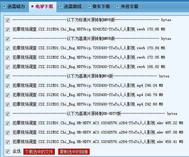Uncheck S12E03 mkv 459.41 MB checkbox
Image resolution: width=189 pixels, height=157 pixels.
[7, 142]
